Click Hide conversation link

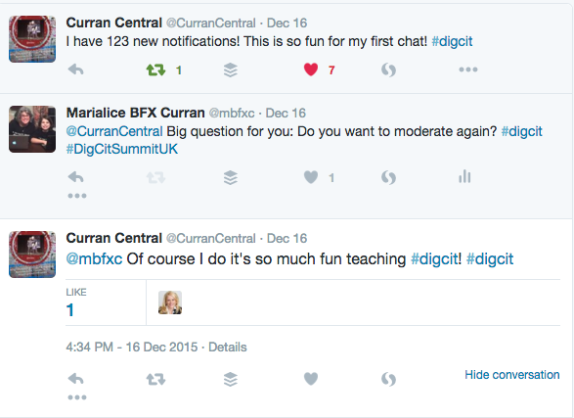pos(512,375)
